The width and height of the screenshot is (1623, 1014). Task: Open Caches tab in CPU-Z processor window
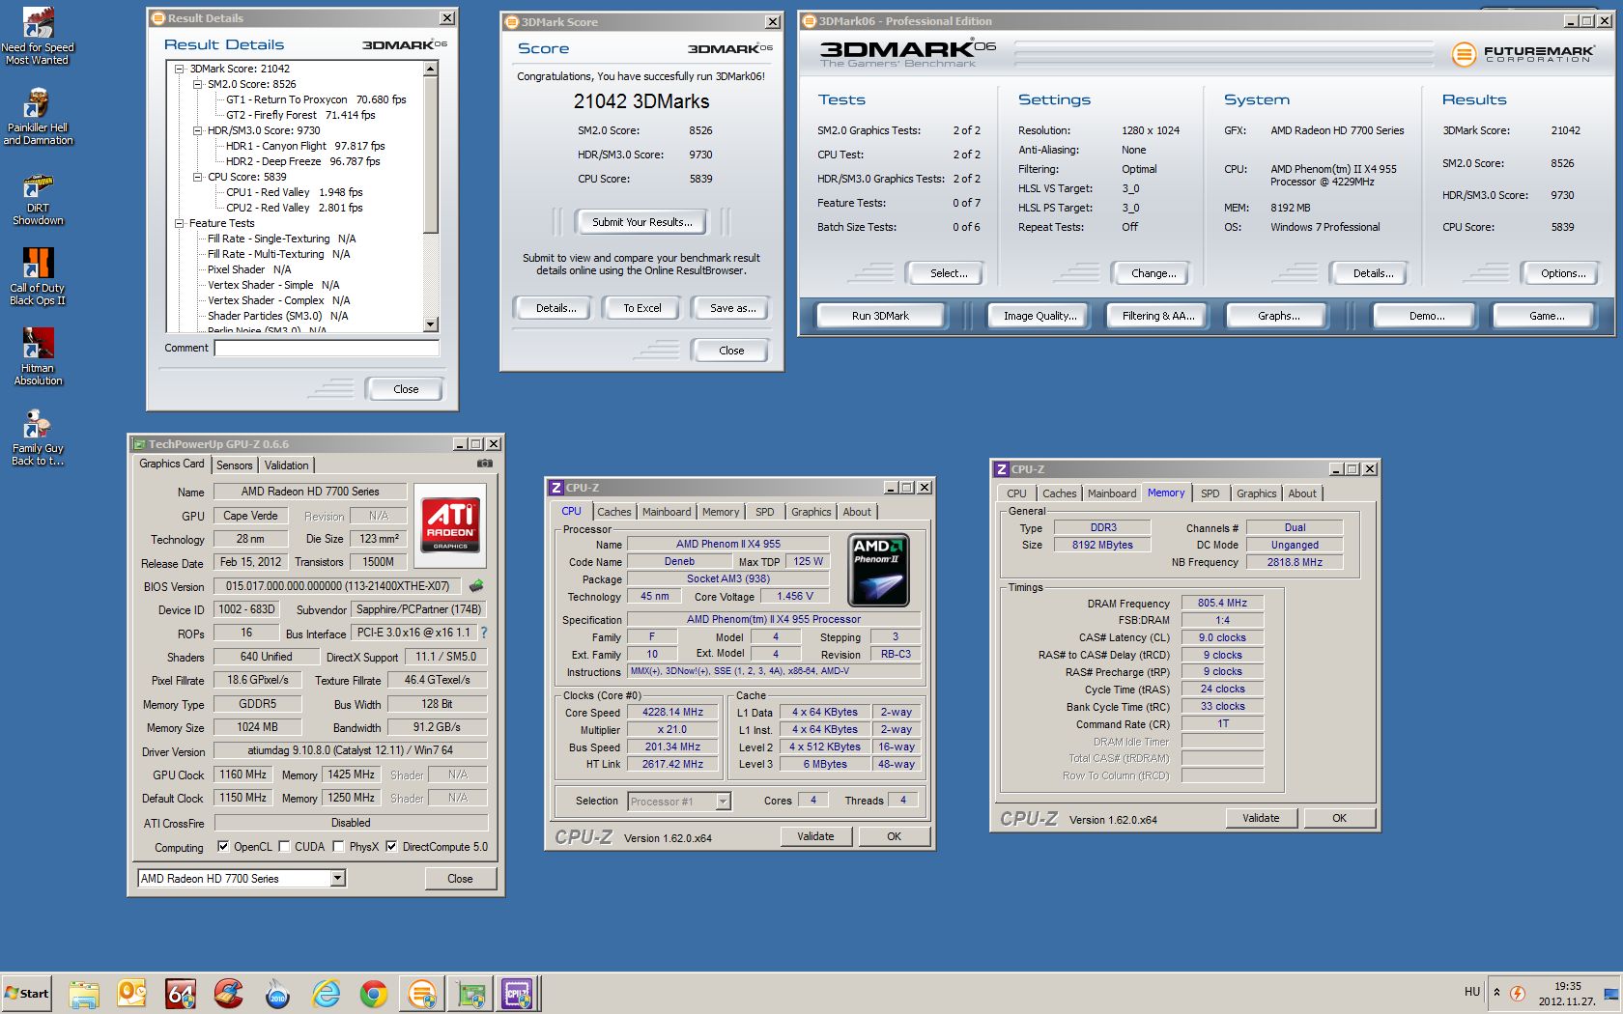point(613,512)
